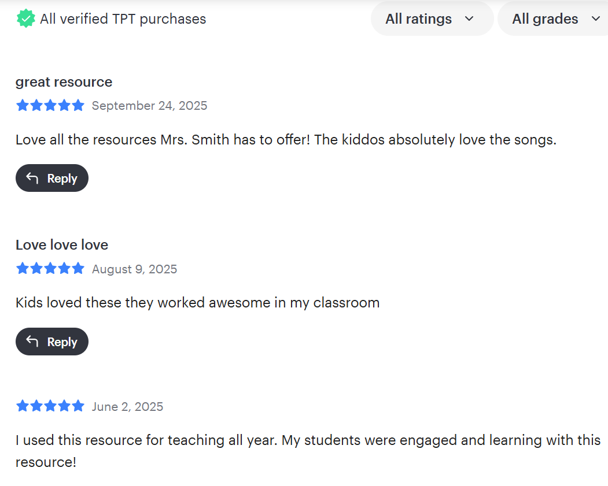Reply to the 'Love love love' review

[x=52, y=342]
